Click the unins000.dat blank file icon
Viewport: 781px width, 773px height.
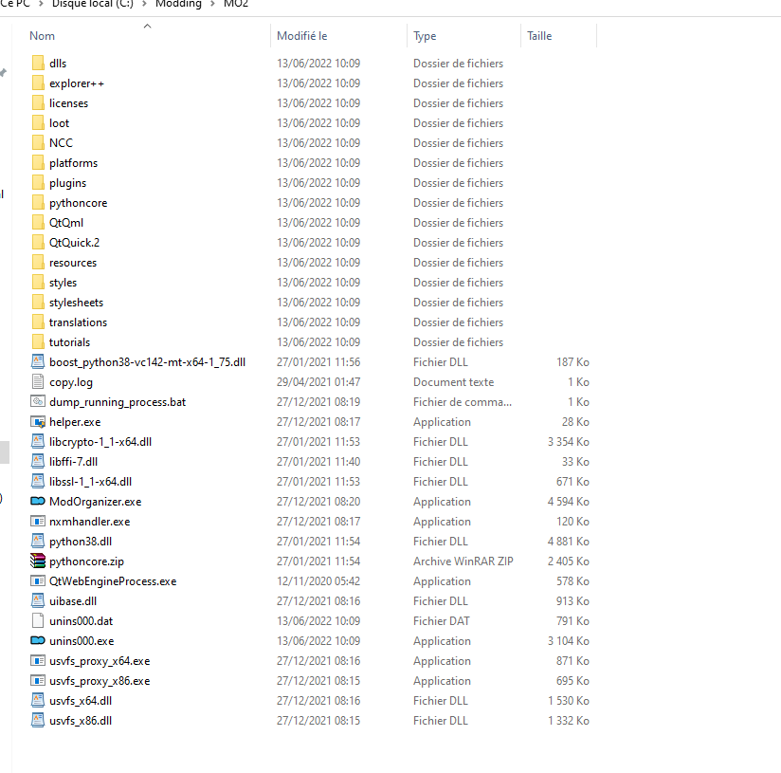pos(38,620)
